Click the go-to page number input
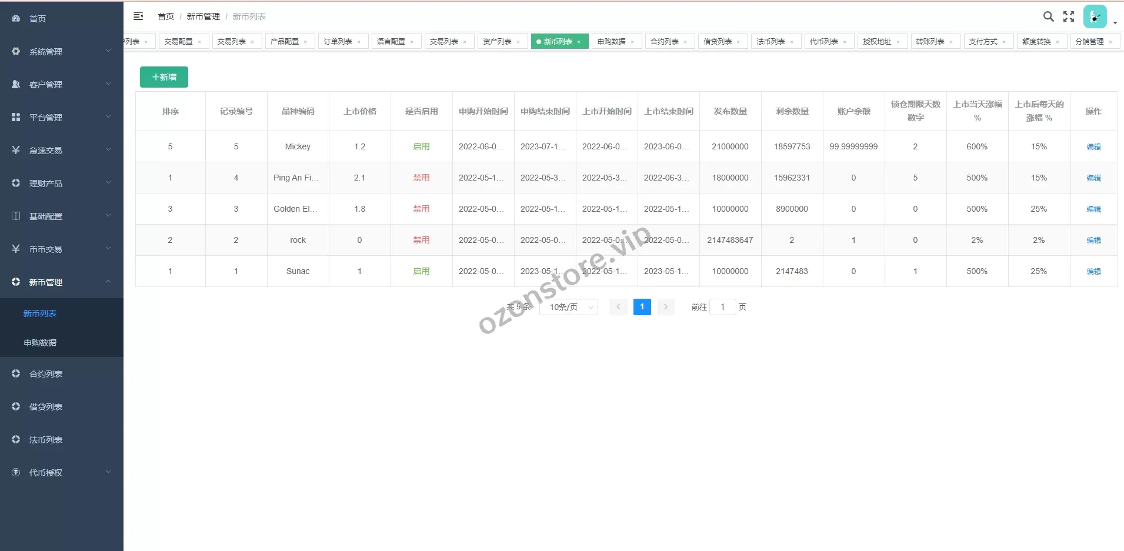 pyautogui.click(x=722, y=307)
